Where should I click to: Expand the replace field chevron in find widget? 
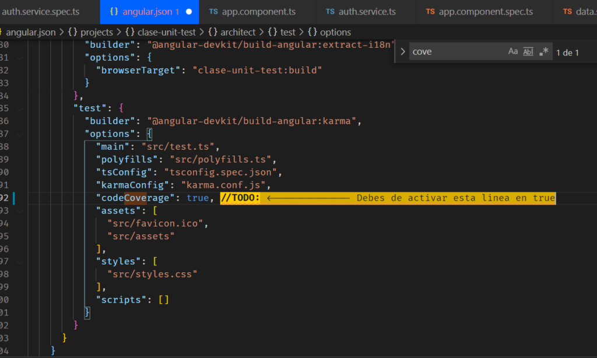point(402,52)
